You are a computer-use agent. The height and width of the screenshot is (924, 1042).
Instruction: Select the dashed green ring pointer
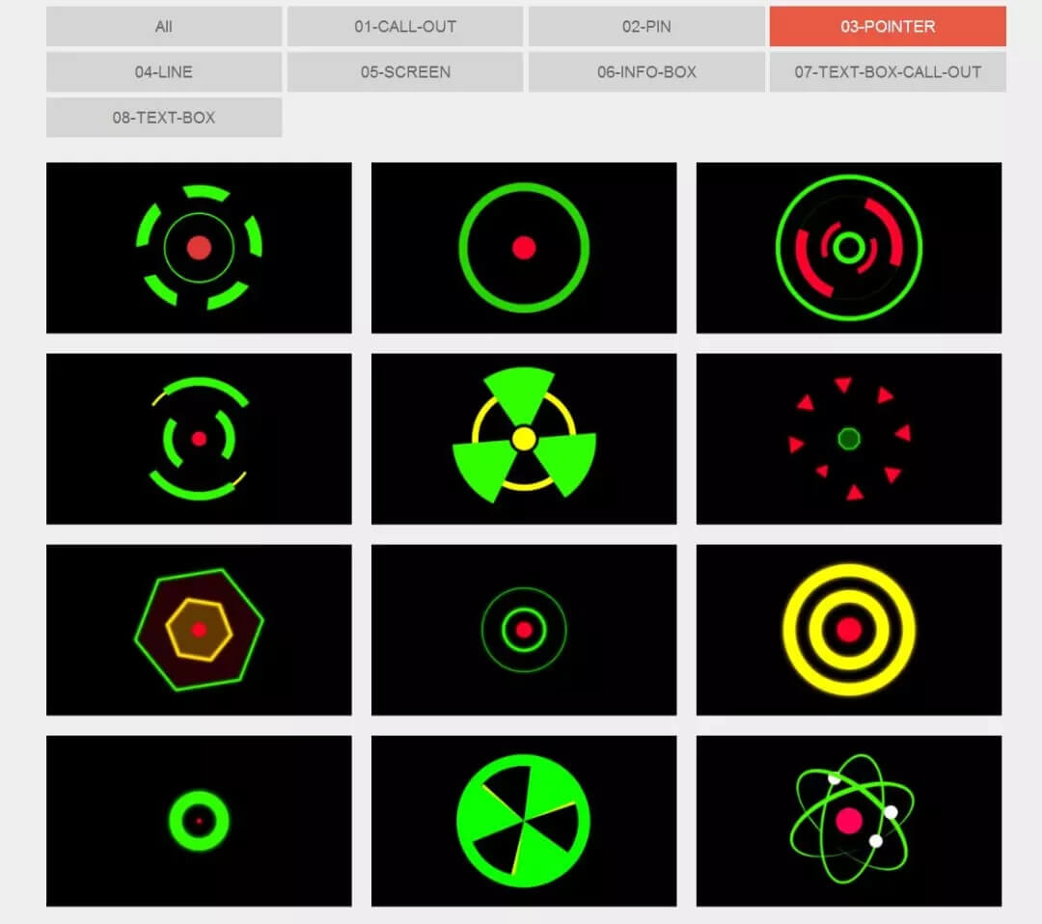[199, 248]
